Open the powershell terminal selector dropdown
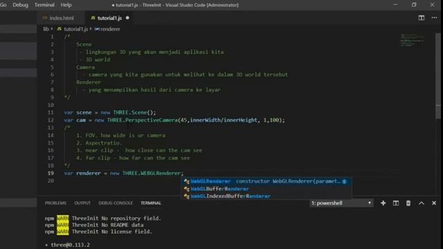Screen dimensions: 443x249 341,203
